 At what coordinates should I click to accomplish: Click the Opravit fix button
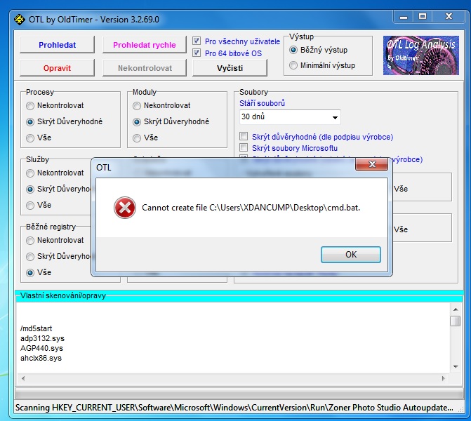[57, 67]
